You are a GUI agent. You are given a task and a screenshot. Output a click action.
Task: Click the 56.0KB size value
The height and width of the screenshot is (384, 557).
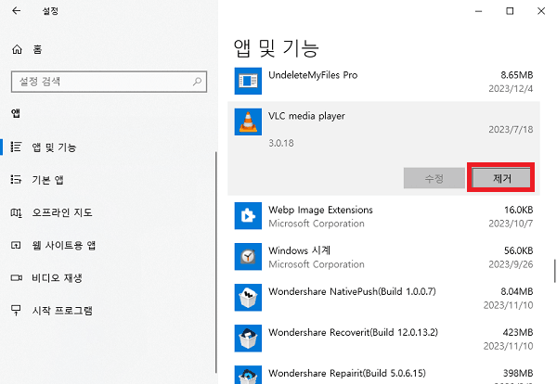coord(519,251)
